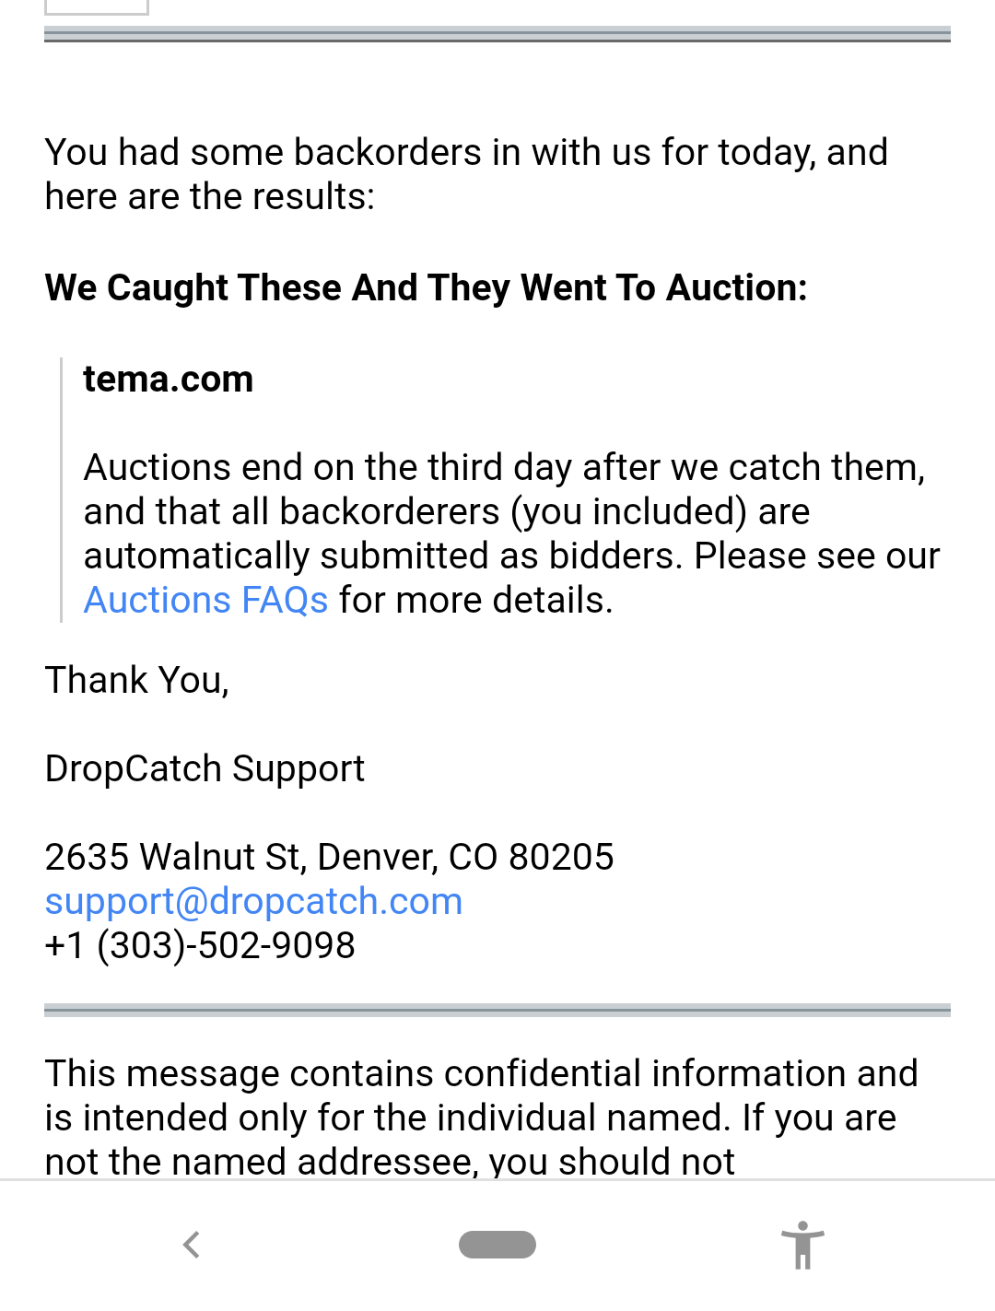Screen dimensions: 995x1311
Task: Tap the backorders results intro paragraph
Action: (465, 174)
